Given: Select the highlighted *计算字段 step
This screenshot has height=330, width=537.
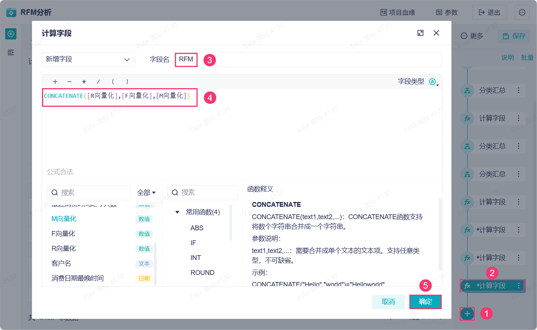Looking at the screenshot, I should point(492,286).
